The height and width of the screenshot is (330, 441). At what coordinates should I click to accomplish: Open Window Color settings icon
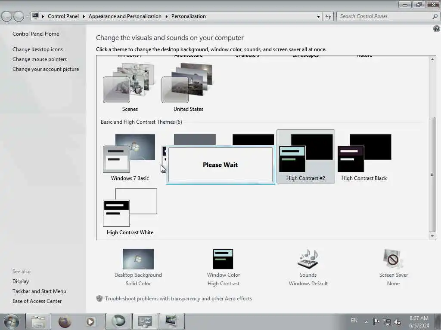(x=223, y=259)
